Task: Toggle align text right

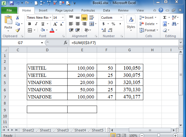Action: click(x=84, y=24)
